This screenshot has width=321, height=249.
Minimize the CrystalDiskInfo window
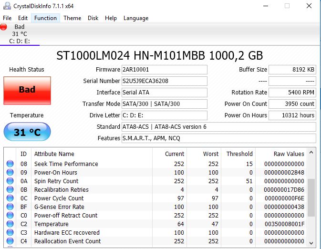coord(266,6)
